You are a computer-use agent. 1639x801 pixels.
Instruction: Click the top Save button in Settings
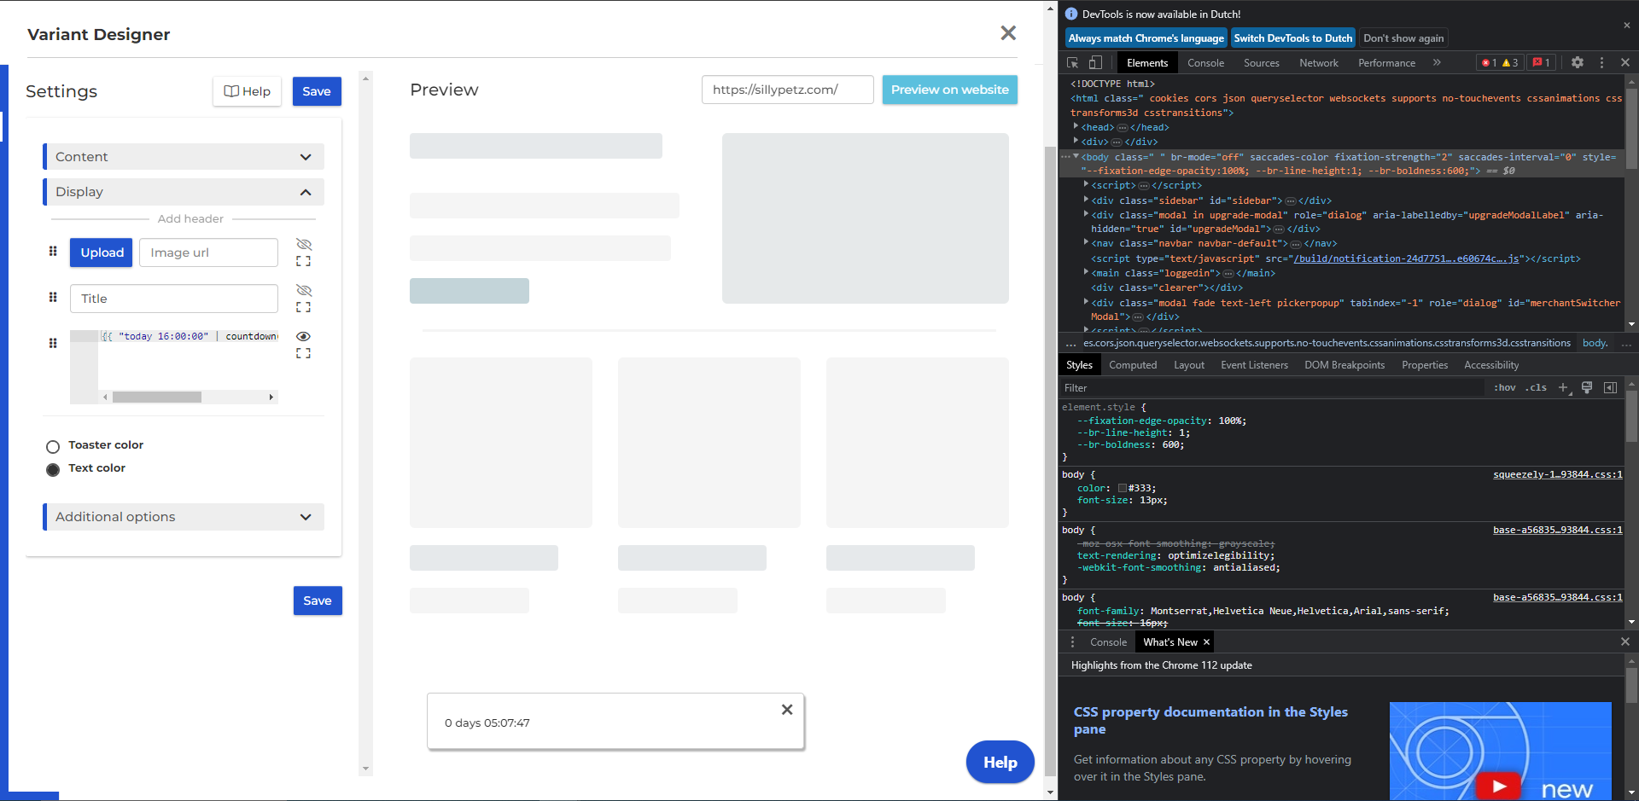pyautogui.click(x=317, y=91)
